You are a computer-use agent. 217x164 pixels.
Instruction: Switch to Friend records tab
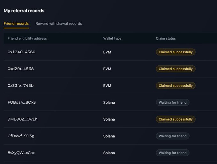click(16, 24)
